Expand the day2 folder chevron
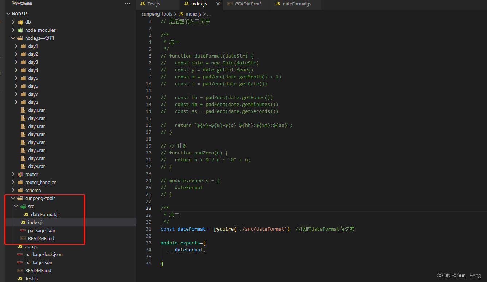 [16, 54]
